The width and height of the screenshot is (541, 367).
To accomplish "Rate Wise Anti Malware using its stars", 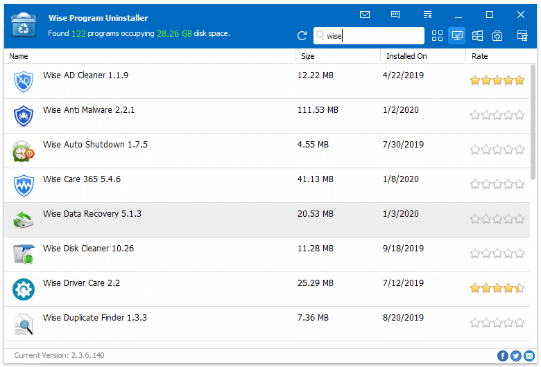I will tap(497, 115).
